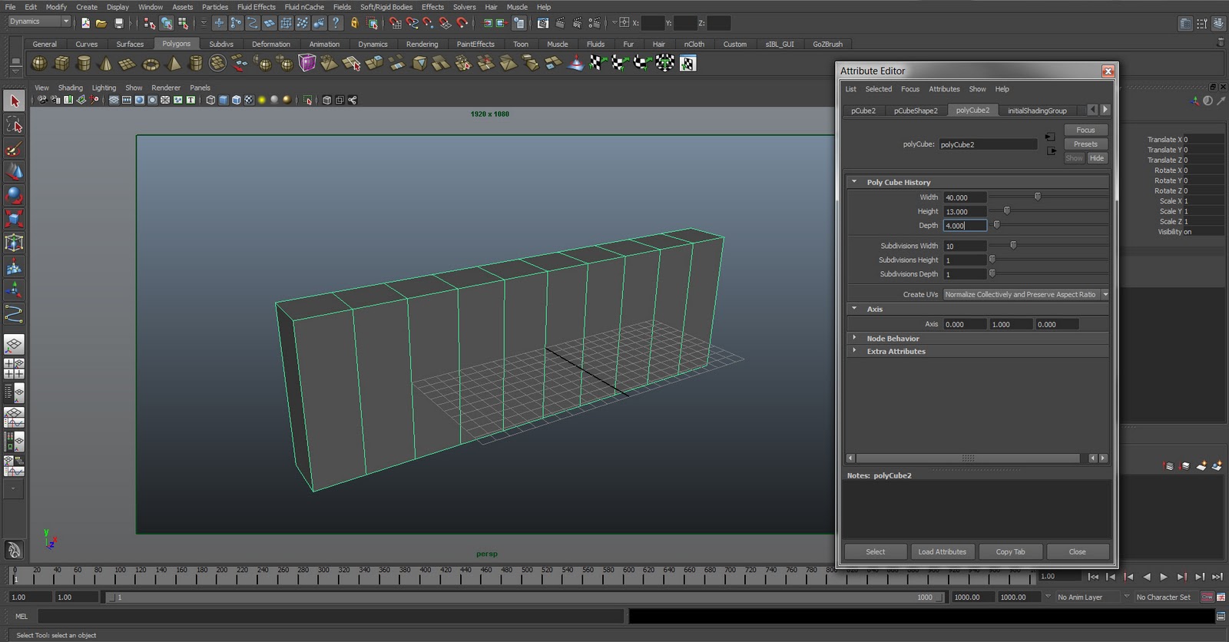Collapse the Axis section
Viewport: 1229px width, 642px height.
tap(854, 309)
